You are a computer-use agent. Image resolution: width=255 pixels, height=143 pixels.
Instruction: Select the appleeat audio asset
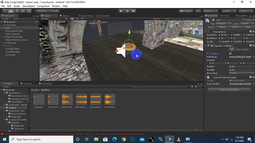[x=39, y=101]
